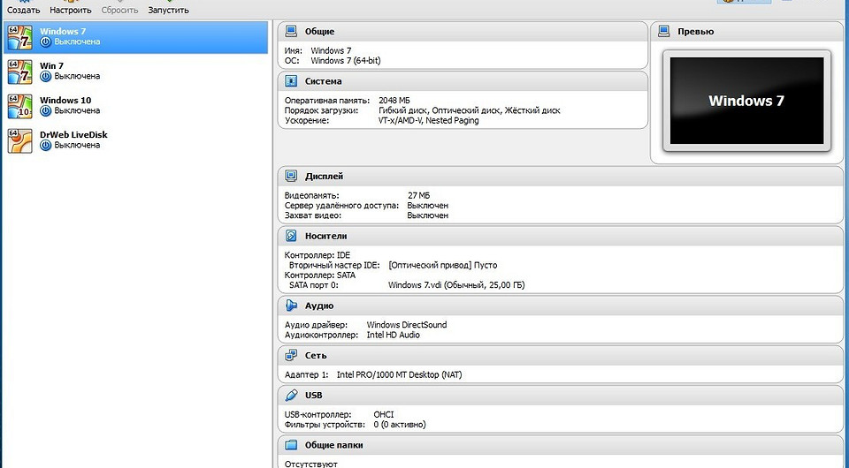Viewport: 849px width, 468px height.
Task: Click the 27 МБ video memory value
Action: [x=418, y=195]
